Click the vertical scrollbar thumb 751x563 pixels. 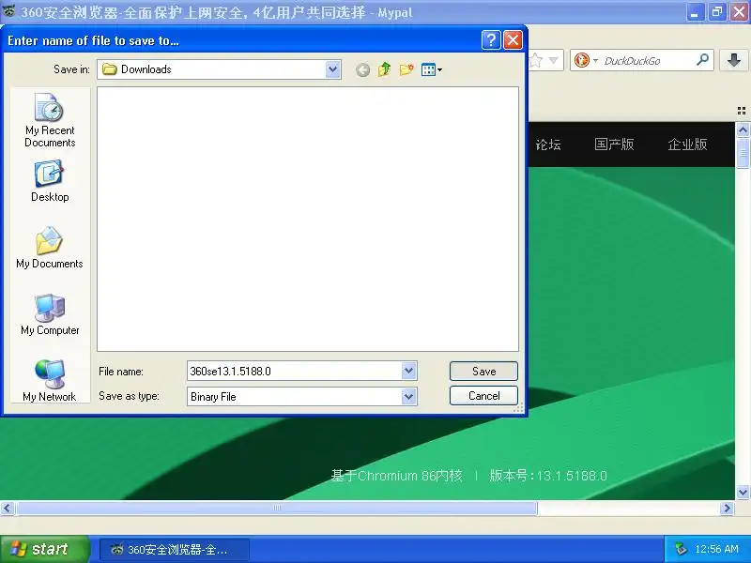coord(743,153)
